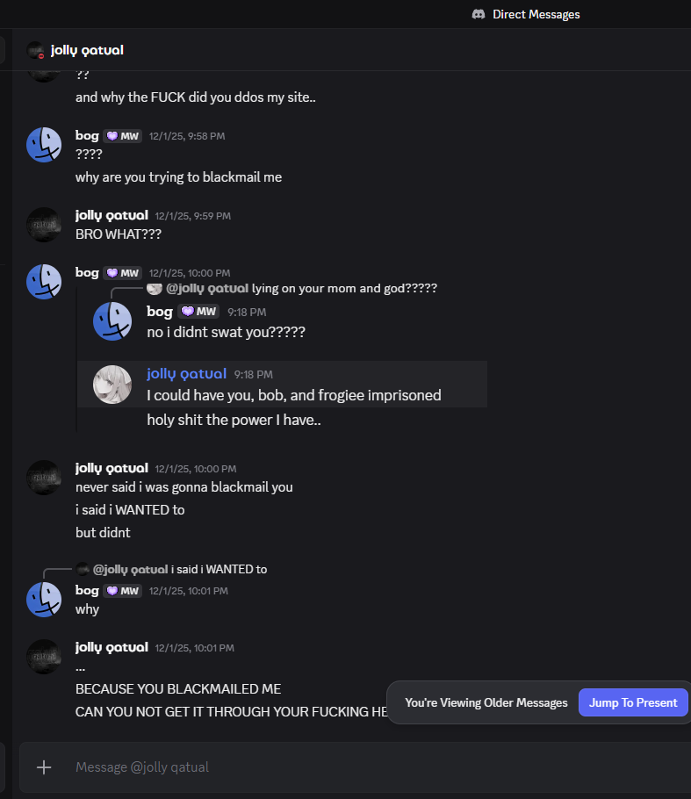Open jolly qatual's avatar in the chat header
The height and width of the screenshot is (799, 691).
pyautogui.click(x=36, y=50)
